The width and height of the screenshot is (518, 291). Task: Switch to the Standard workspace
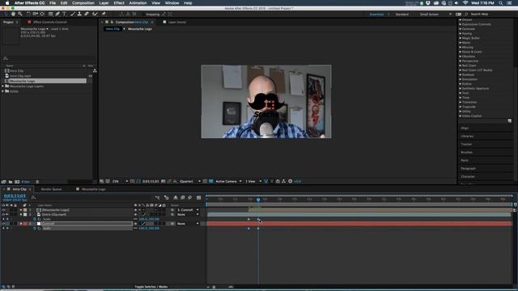(401, 15)
